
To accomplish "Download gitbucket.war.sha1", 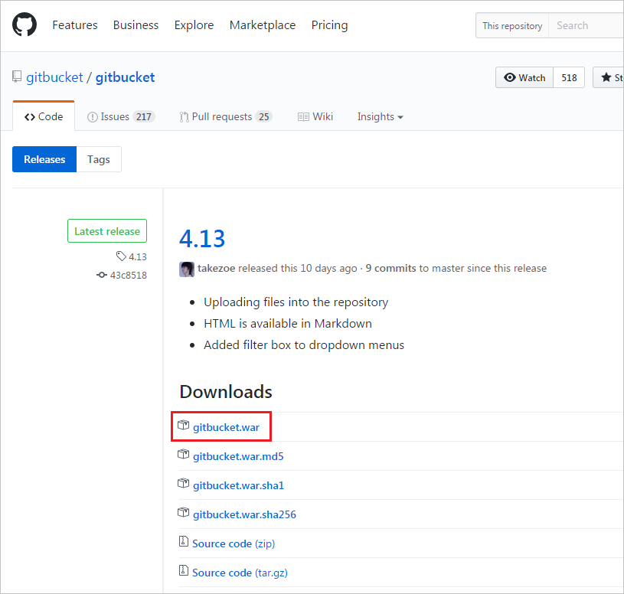I will (238, 485).
